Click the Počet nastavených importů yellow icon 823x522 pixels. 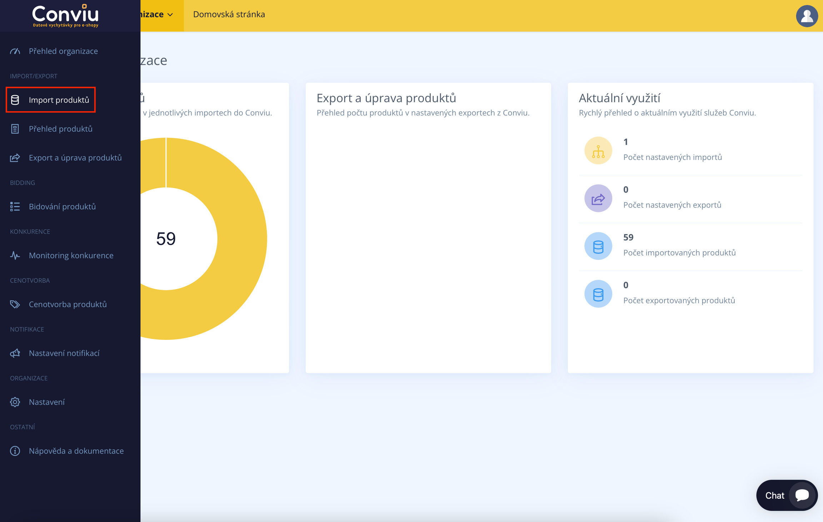tap(598, 150)
